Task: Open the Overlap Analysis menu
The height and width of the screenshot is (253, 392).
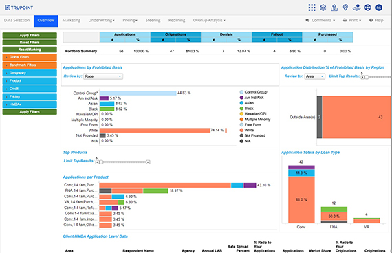Action: click(209, 20)
